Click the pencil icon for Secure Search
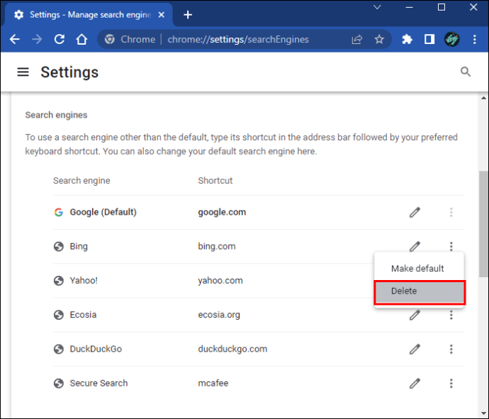The width and height of the screenshot is (489, 419). 415,383
